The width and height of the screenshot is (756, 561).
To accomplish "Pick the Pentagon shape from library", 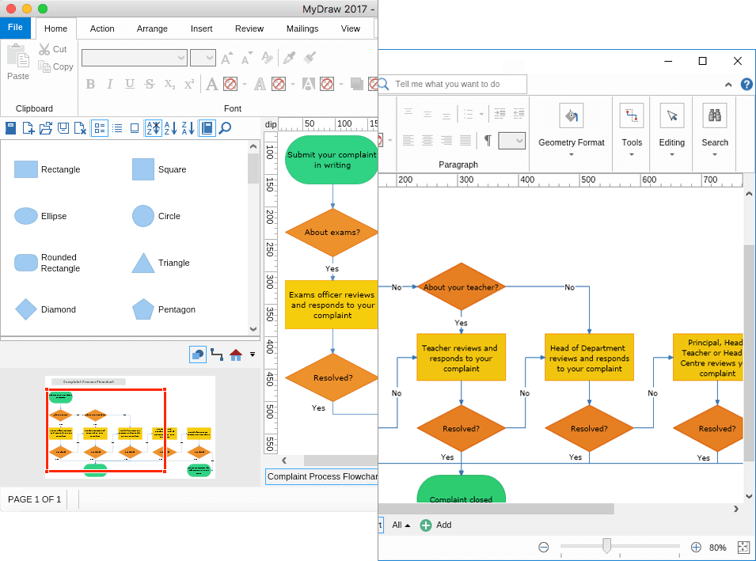I will click(x=143, y=309).
